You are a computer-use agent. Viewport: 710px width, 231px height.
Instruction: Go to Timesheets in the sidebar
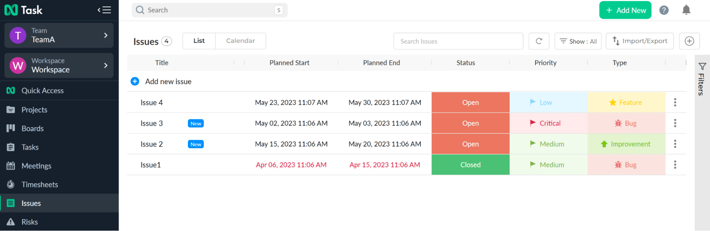(x=39, y=185)
